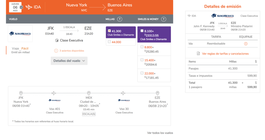This screenshot has height=140, width=265.
Task: Open the Millas help question mark
Action: (x=120, y=19)
